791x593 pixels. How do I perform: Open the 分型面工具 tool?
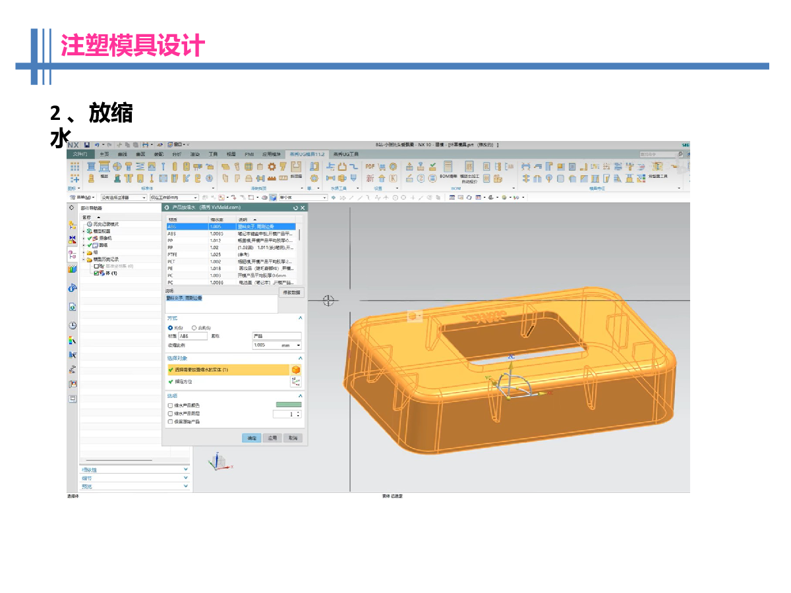pos(659,170)
